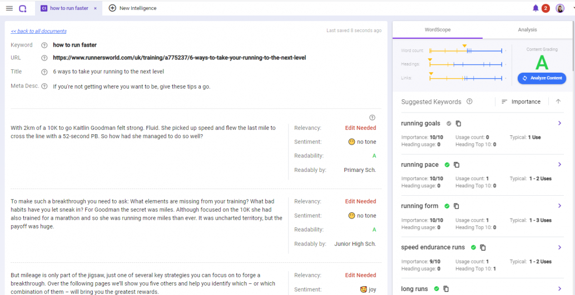Toggle grey check mark on 'running goals'

pyautogui.click(x=448, y=124)
